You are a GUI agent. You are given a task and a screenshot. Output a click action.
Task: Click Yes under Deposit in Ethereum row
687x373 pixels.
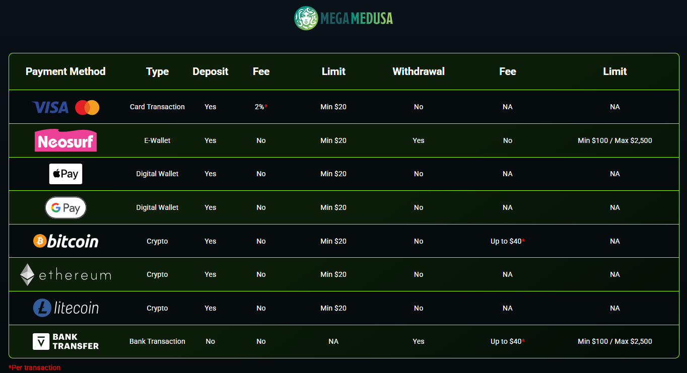click(211, 274)
